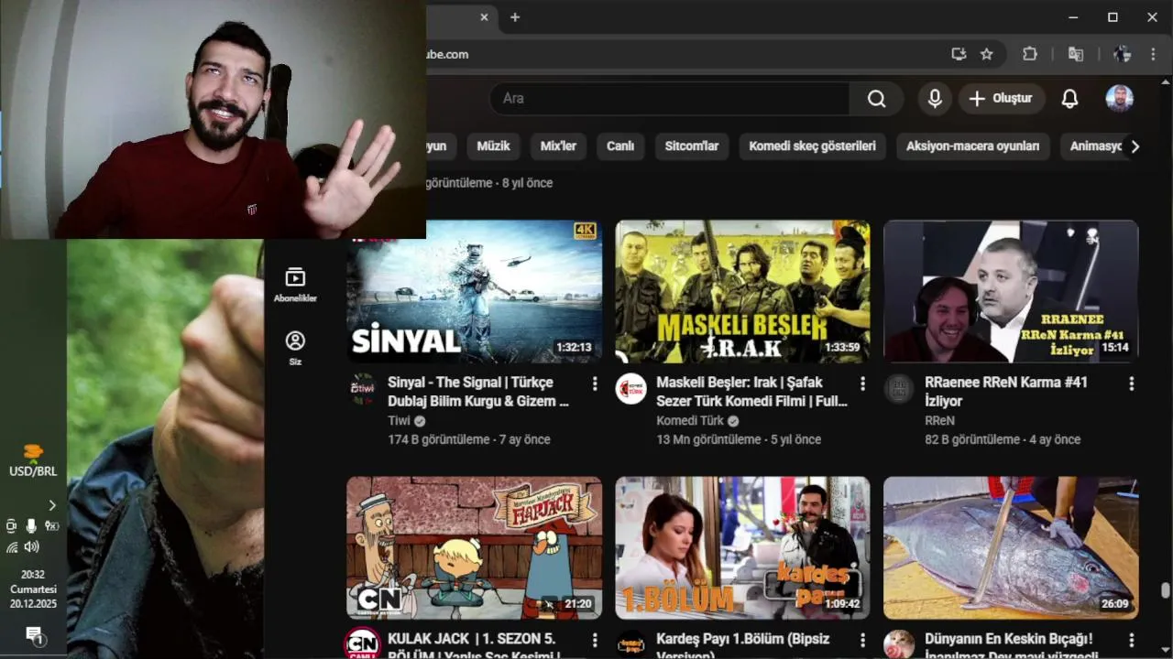The width and height of the screenshot is (1173, 659).
Task: Select Komedi skeç gösterileri chip
Action: coord(812,146)
